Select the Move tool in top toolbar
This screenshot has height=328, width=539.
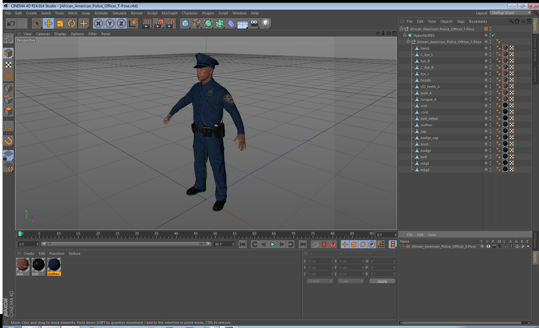[49, 23]
